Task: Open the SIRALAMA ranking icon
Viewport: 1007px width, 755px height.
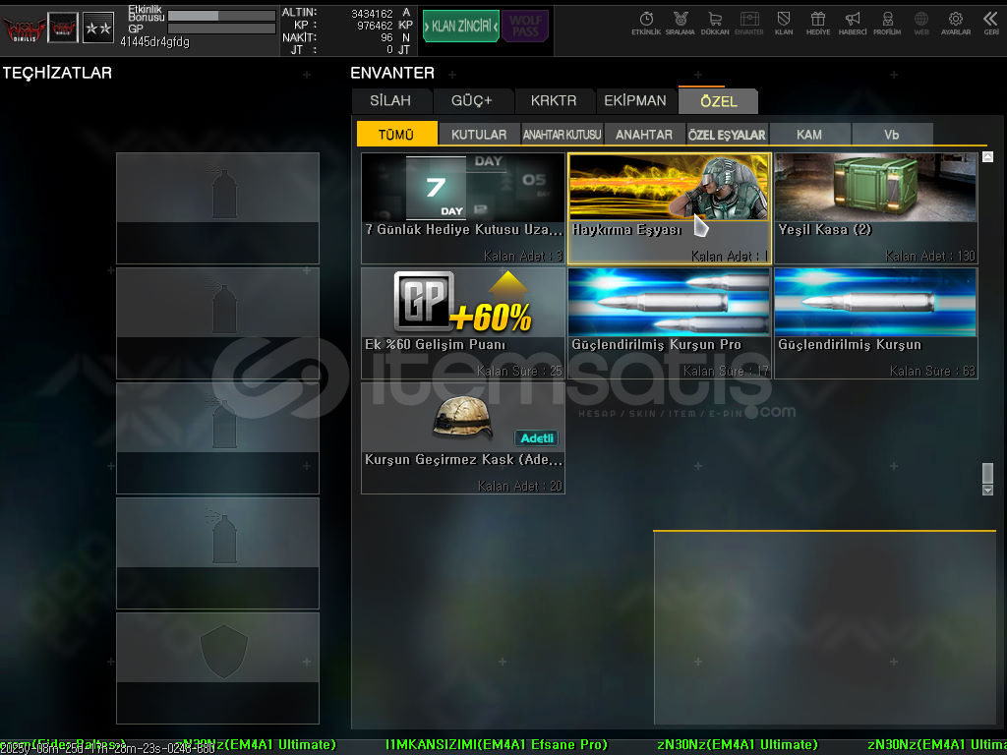Action: pyautogui.click(x=681, y=24)
